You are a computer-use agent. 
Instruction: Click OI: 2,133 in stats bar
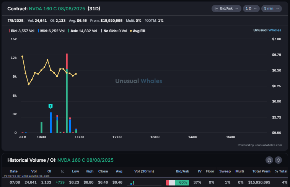58,21
